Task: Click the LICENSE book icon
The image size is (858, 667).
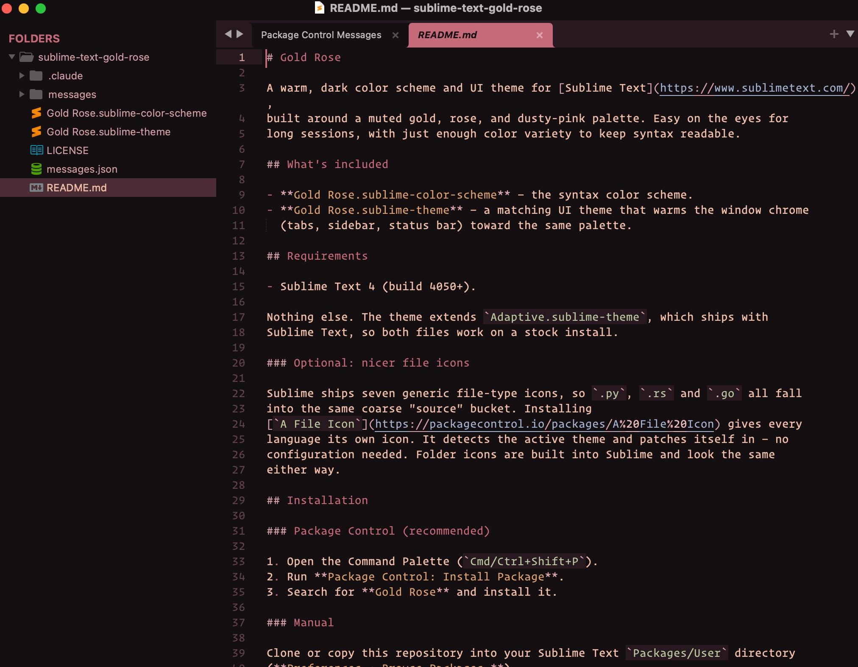Action: [x=36, y=150]
